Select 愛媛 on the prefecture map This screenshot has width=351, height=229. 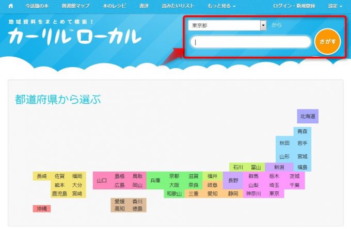(x=120, y=201)
